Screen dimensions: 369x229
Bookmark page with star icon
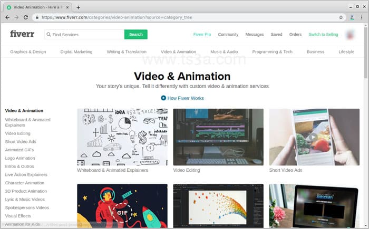341,17
